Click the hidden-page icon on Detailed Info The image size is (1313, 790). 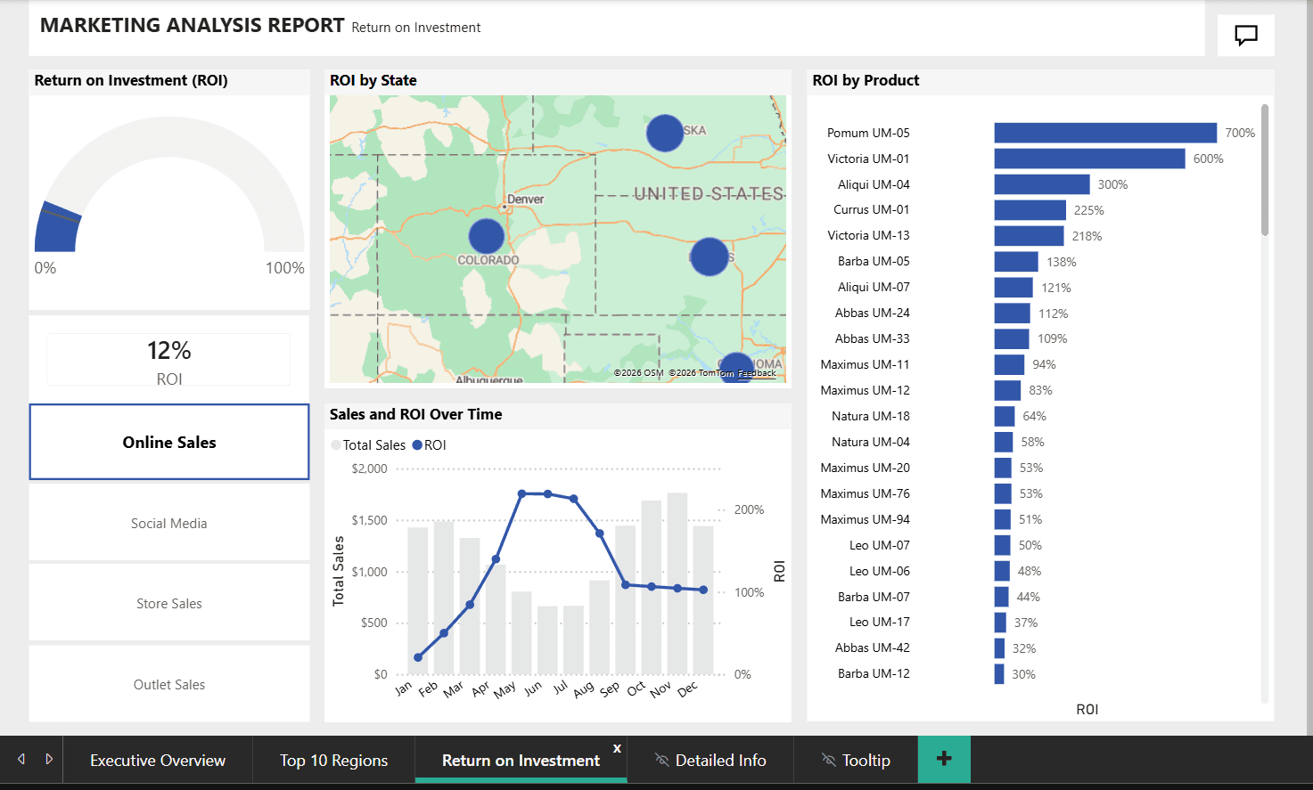pos(662,760)
